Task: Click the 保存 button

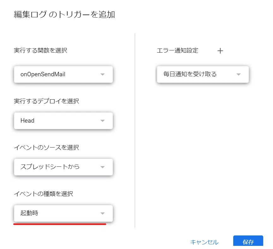Action: pos(248,241)
